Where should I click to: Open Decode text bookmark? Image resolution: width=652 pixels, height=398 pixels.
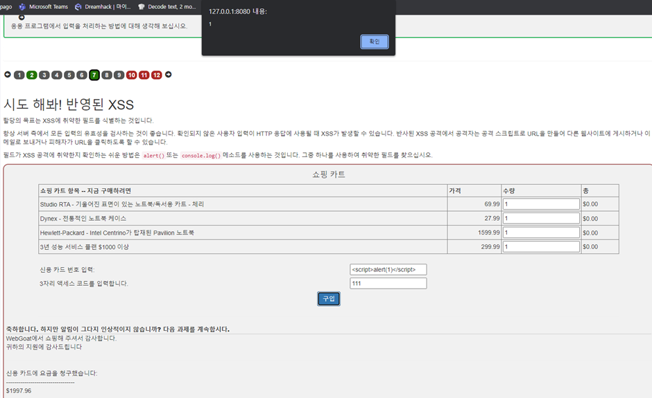coord(166,7)
